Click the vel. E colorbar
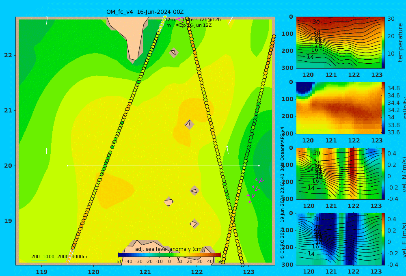Viewport: 406px width, 276px height. (x=383, y=239)
